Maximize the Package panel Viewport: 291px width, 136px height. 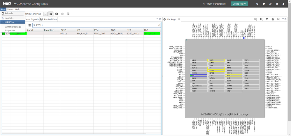[286, 19]
